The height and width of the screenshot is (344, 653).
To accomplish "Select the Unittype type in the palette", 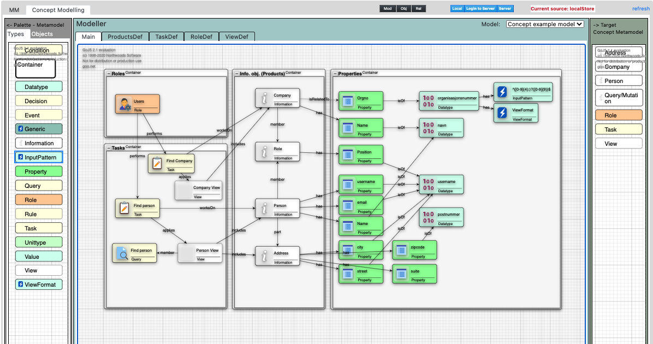I will (39, 242).
